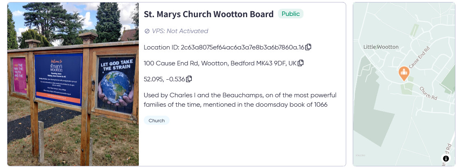Click the Little Wootton map label

tap(381, 47)
